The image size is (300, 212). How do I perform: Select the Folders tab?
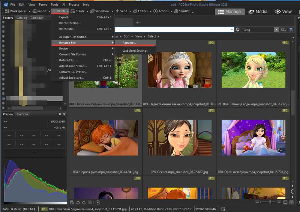8,18
